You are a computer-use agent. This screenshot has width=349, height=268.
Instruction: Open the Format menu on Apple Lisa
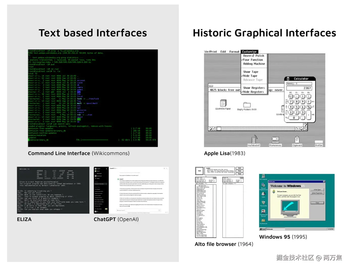coord(234,52)
